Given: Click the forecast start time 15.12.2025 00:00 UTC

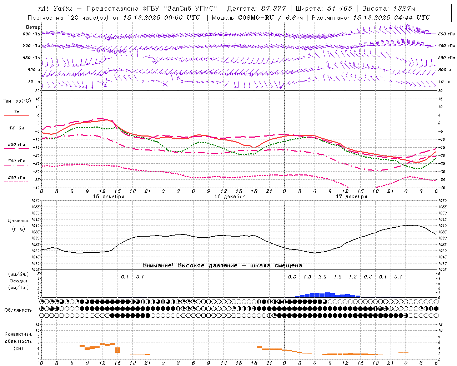Looking at the screenshot, I should tap(161, 18).
